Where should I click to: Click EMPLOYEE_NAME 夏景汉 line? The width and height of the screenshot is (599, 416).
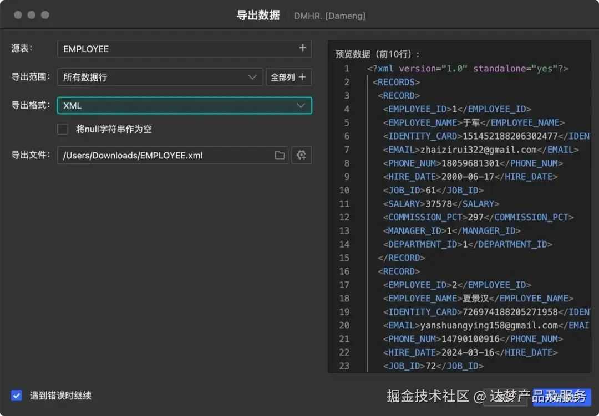pos(478,299)
